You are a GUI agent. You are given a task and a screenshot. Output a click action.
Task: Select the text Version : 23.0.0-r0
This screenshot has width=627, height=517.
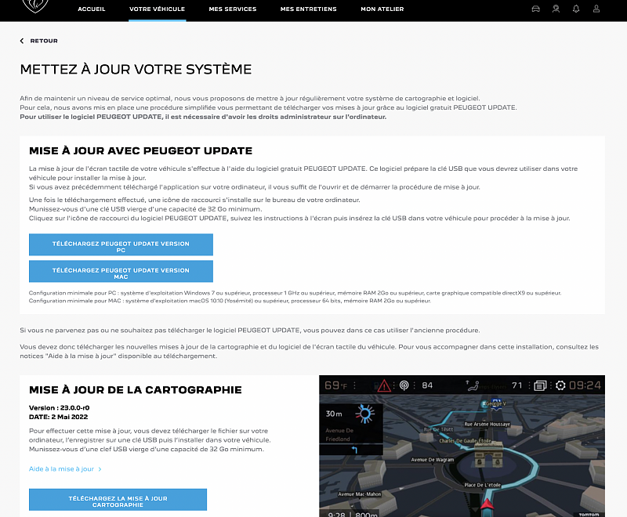coord(60,408)
